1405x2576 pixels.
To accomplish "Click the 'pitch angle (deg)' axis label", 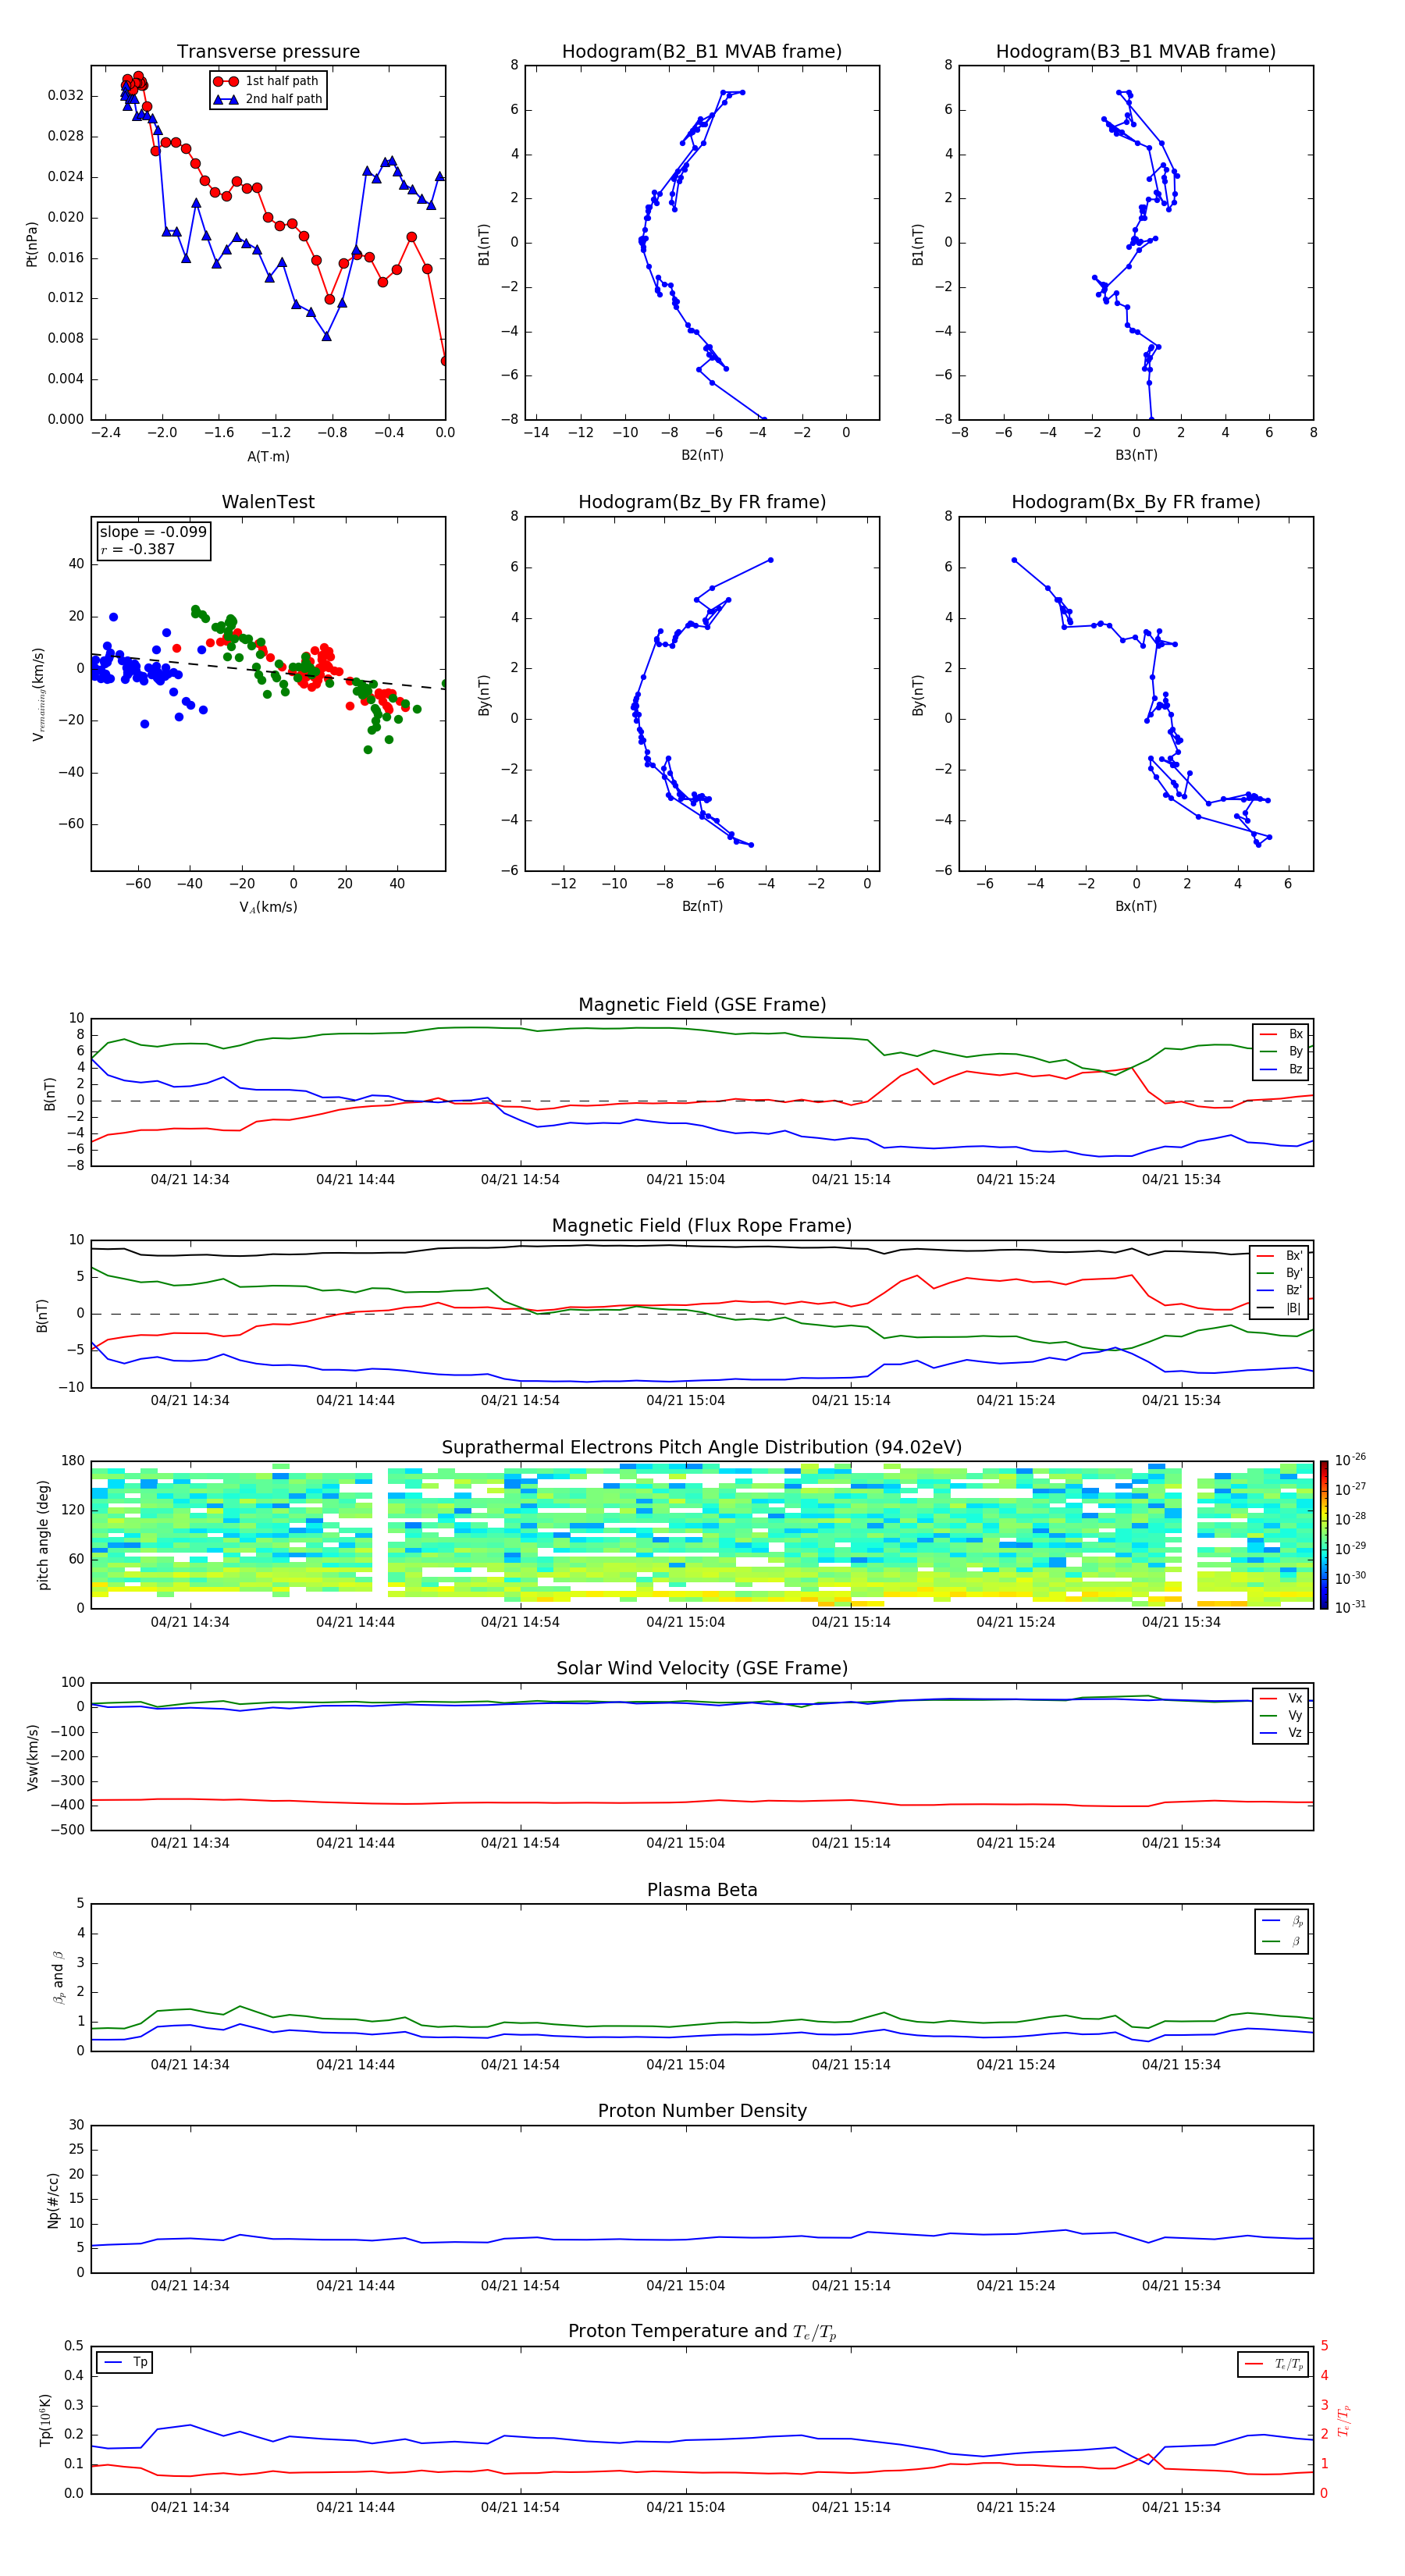I will 43,1535.
